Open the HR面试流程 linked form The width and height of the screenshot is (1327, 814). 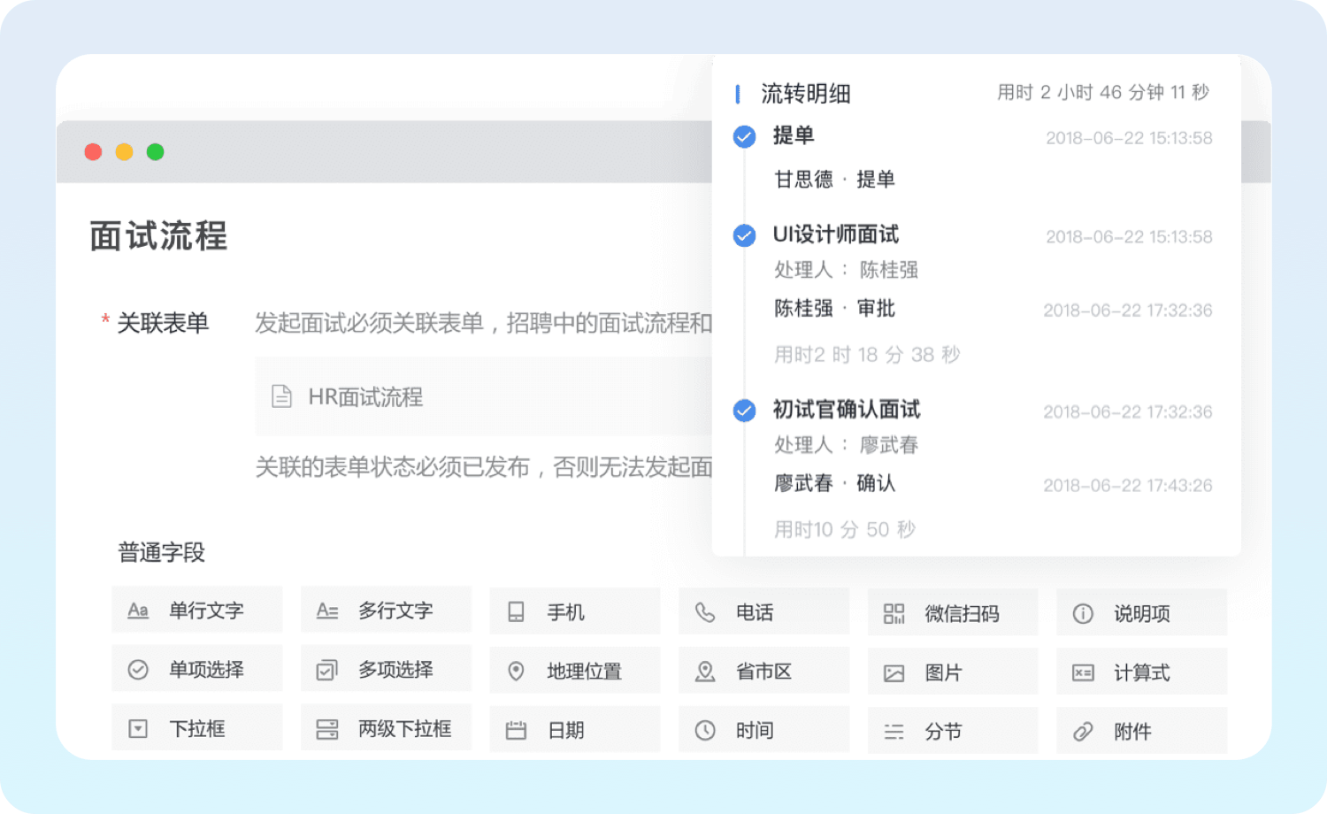tap(365, 397)
